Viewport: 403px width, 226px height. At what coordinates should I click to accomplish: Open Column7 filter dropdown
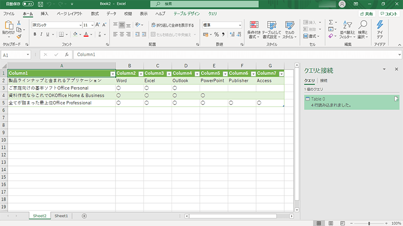click(282, 74)
